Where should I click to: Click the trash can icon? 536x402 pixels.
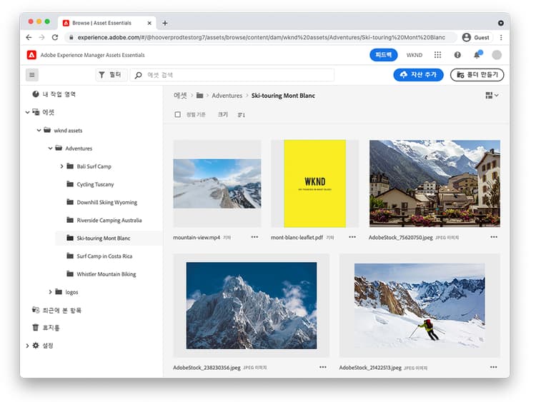coord(35,328)
